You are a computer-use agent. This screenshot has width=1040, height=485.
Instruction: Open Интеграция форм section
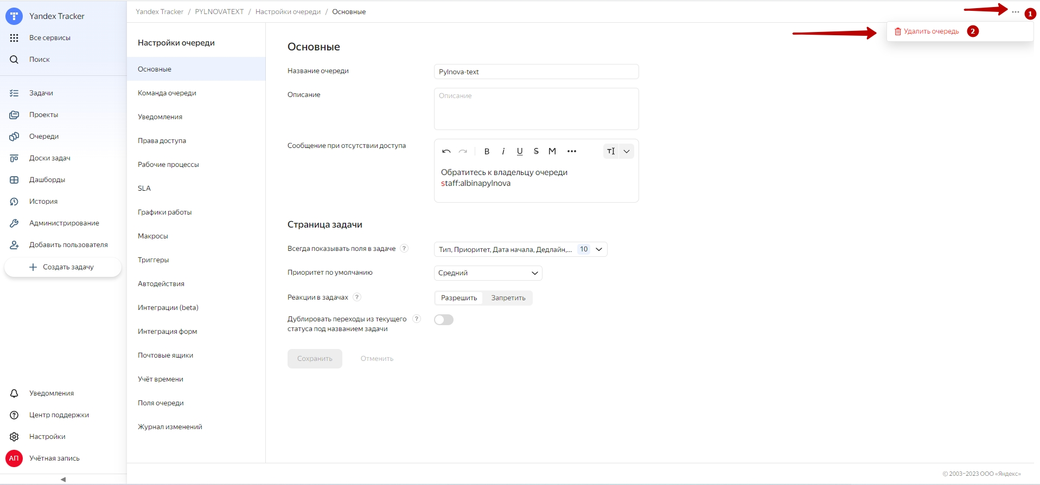tap(196, 332)
